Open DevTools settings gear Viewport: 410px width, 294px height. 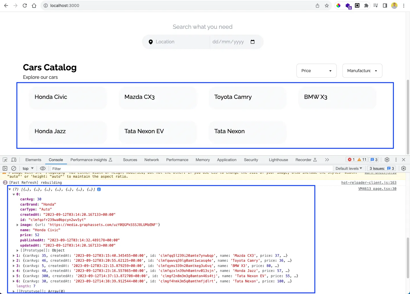[x=387, y=160]
